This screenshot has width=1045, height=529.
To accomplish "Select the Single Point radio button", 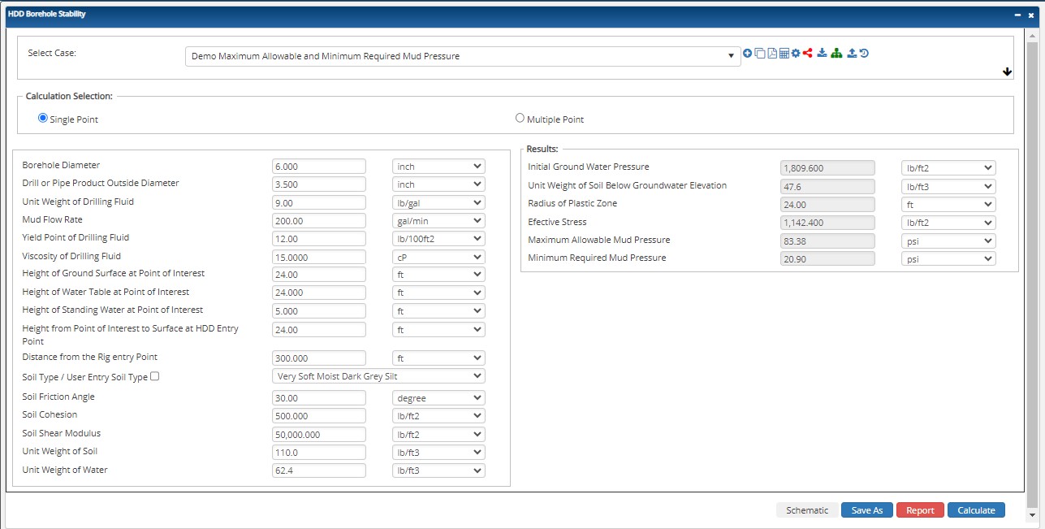I will tap(42, 118).
